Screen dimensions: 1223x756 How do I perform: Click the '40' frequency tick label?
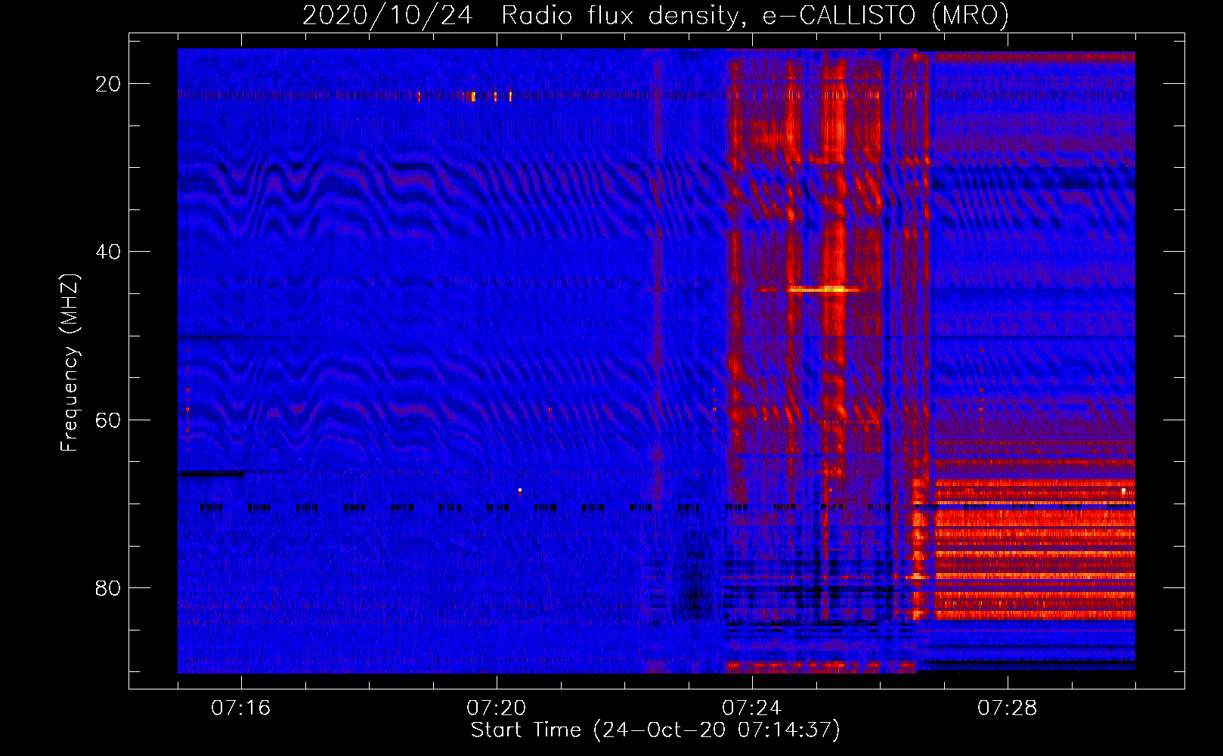pyautogui.click(x=108, y=252)
